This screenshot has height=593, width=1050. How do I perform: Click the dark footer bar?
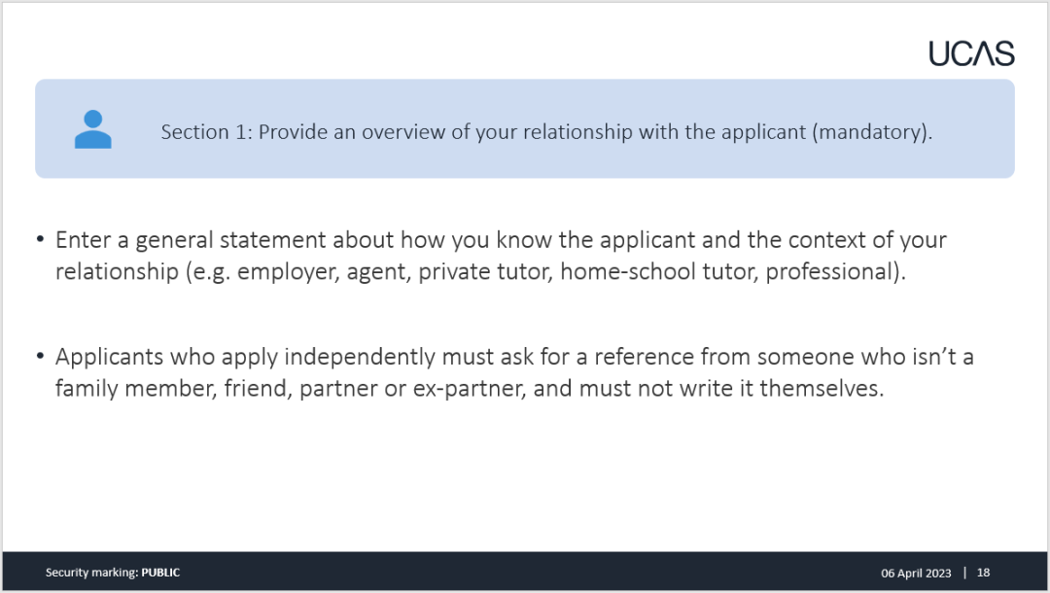(525, 572)
